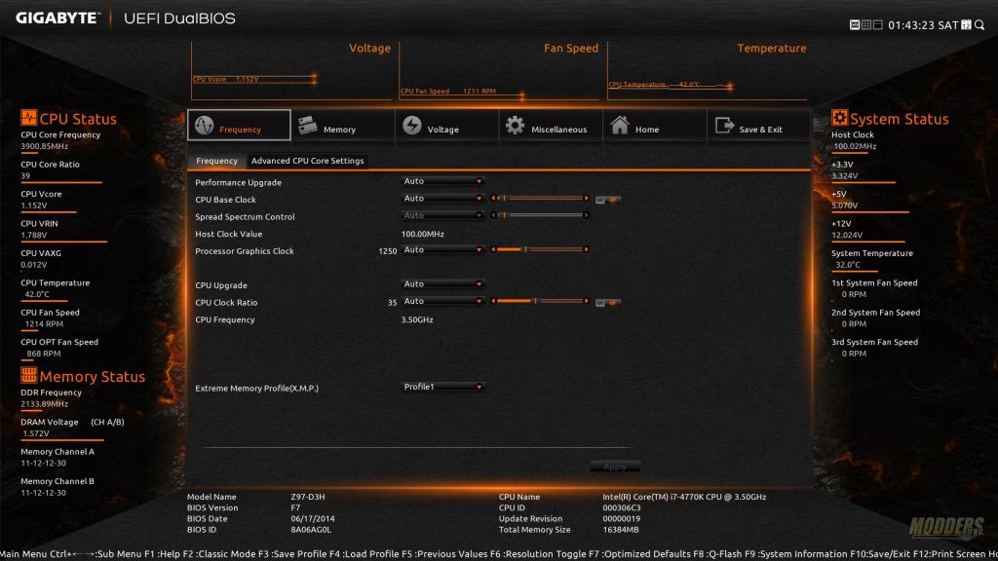Click the DDR Frequency 2133.89MHz reading
The image size is (998, 561).
[44, 404]
